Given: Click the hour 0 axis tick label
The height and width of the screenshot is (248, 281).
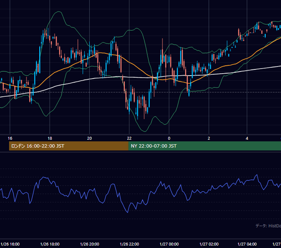Looking at the screenshot, I should point(169,138).
